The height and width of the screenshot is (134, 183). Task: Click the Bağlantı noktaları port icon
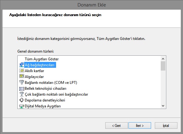tap(21, 82)
